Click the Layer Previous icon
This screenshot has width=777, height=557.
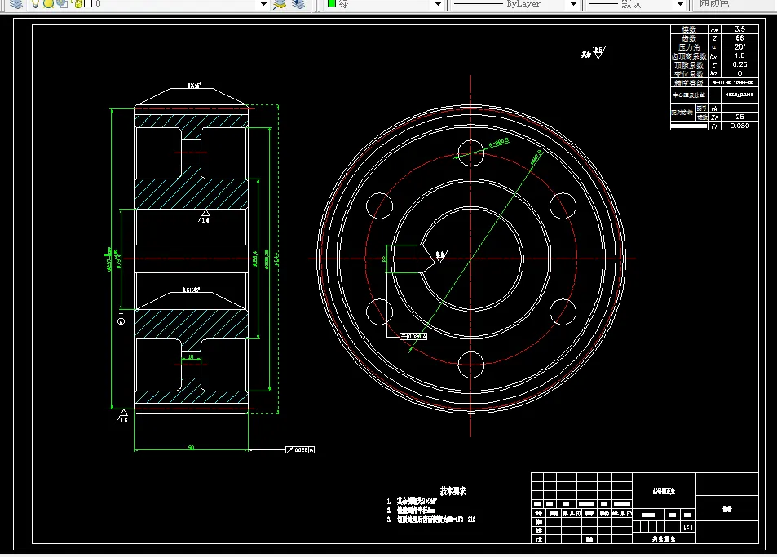pos(298,4)
